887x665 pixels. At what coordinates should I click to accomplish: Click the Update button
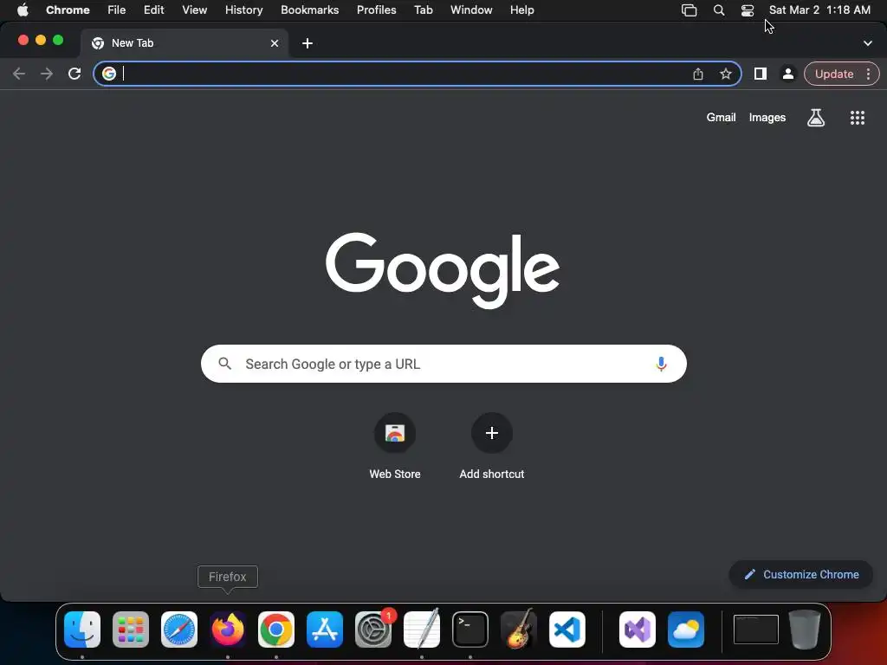click(834, 74)
